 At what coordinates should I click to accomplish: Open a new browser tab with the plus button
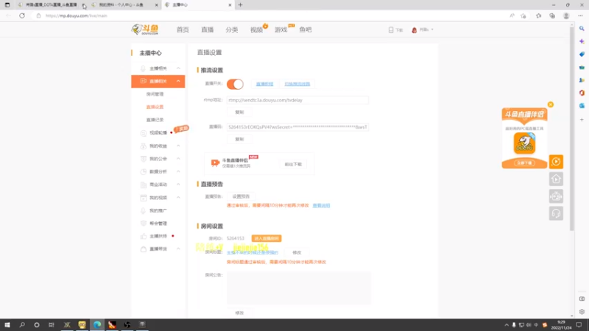point(241,5)
